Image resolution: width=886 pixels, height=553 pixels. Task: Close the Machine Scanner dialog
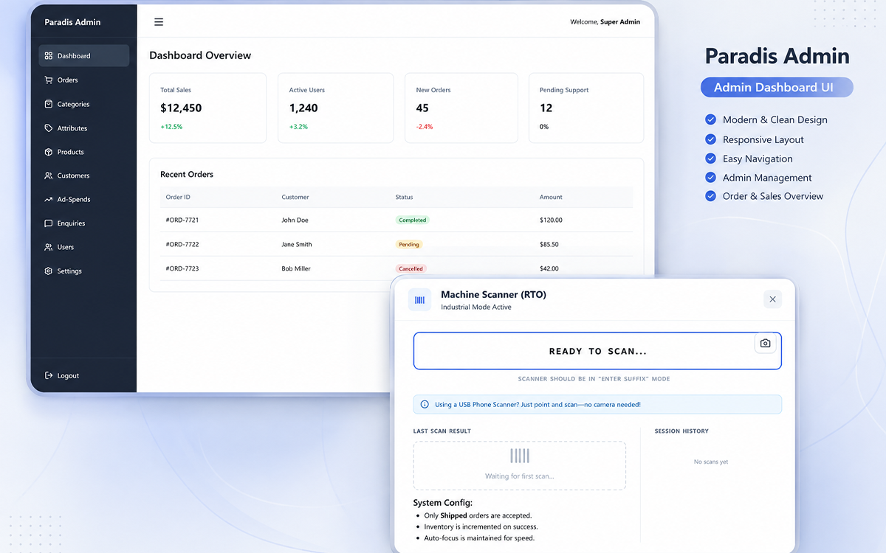[x=772, y=299]
